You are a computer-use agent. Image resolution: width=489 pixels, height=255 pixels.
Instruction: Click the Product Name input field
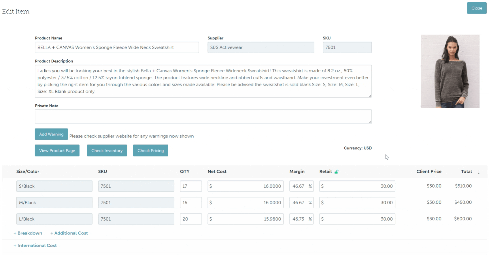117,48
